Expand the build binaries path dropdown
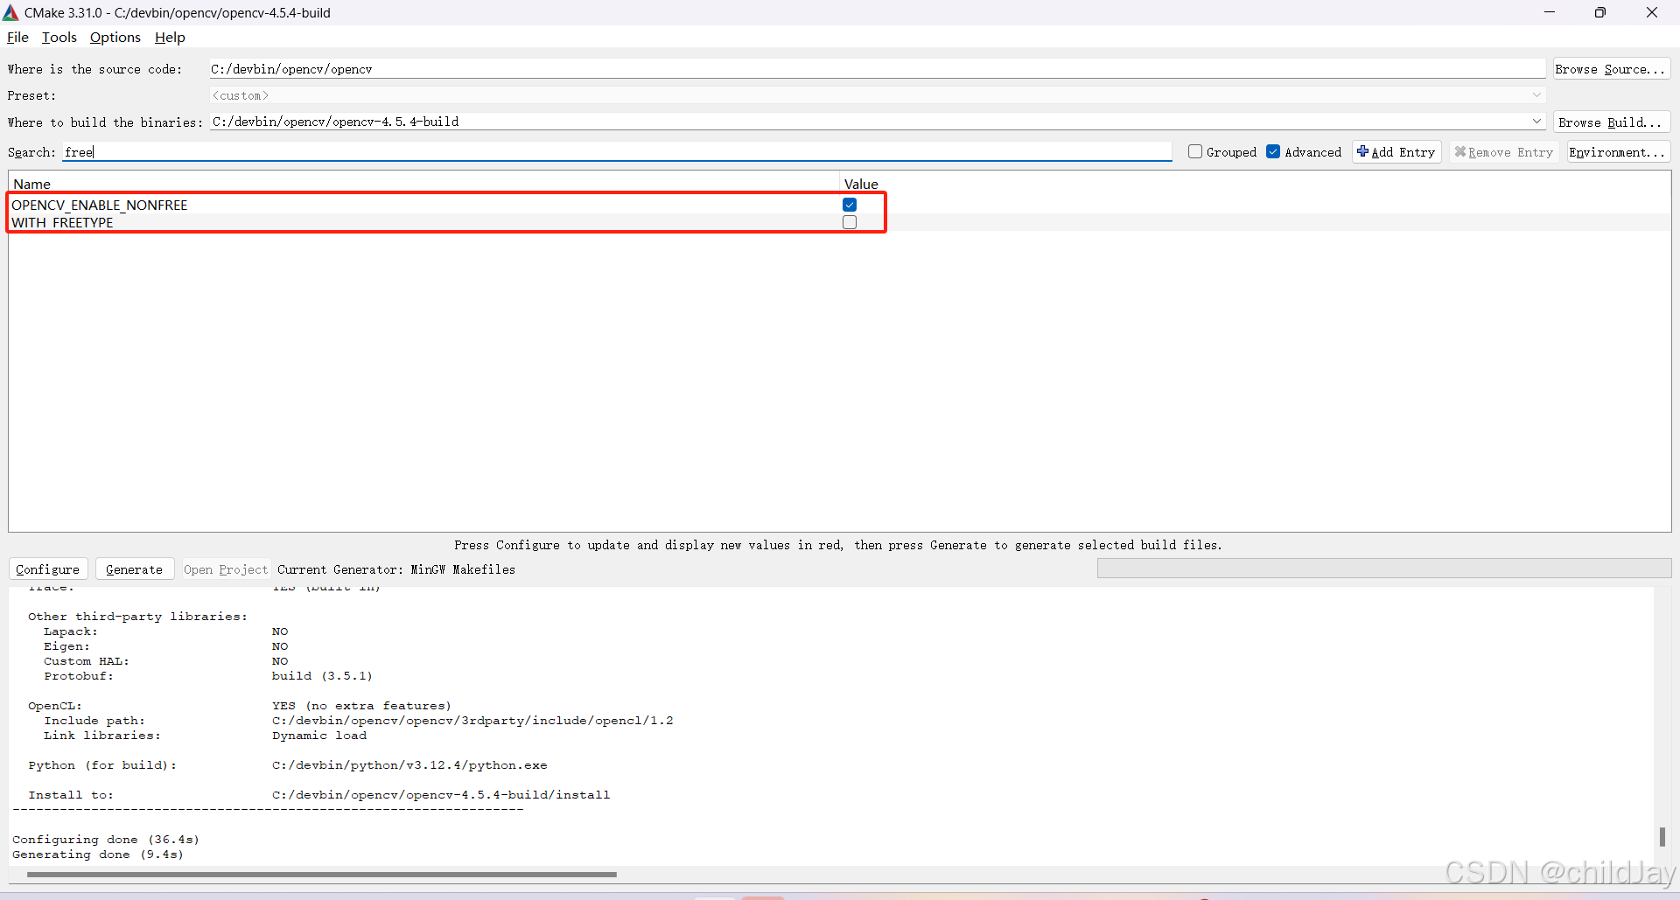Image resolution: width=1680 pixels, height=900 pixels. tap(1536, 122)
